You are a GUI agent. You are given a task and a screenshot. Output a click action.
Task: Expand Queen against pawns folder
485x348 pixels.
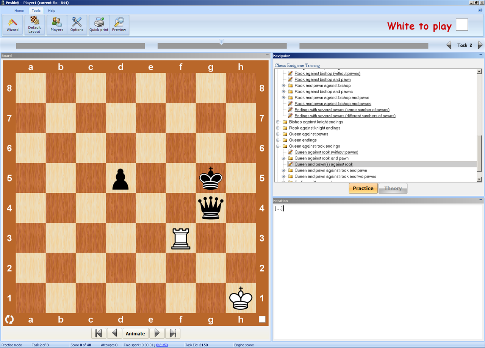[x=278, y=134]
